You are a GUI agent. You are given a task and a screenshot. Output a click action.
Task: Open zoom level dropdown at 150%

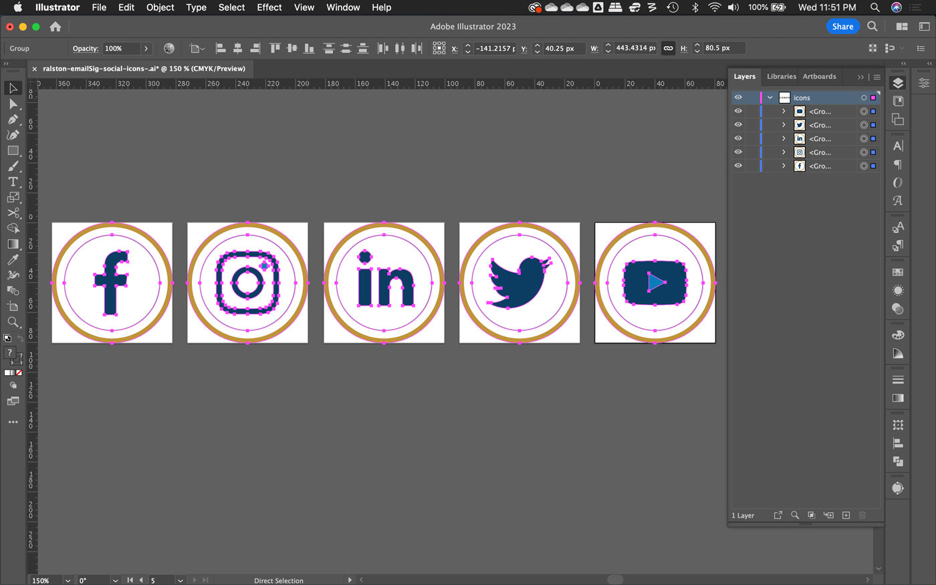pyautogui.click(x=68, y=580)
